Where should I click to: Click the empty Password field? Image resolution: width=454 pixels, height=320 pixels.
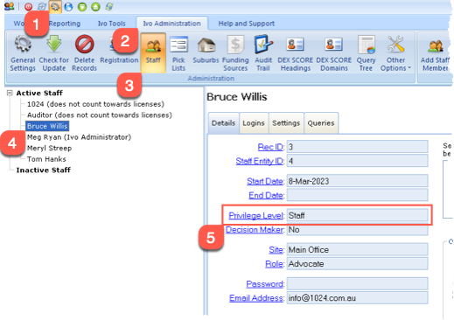pyautogui.click(x=357, y=283)
